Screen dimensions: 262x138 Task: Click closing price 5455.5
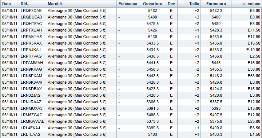pyautogui.click(x=216, y=69)
